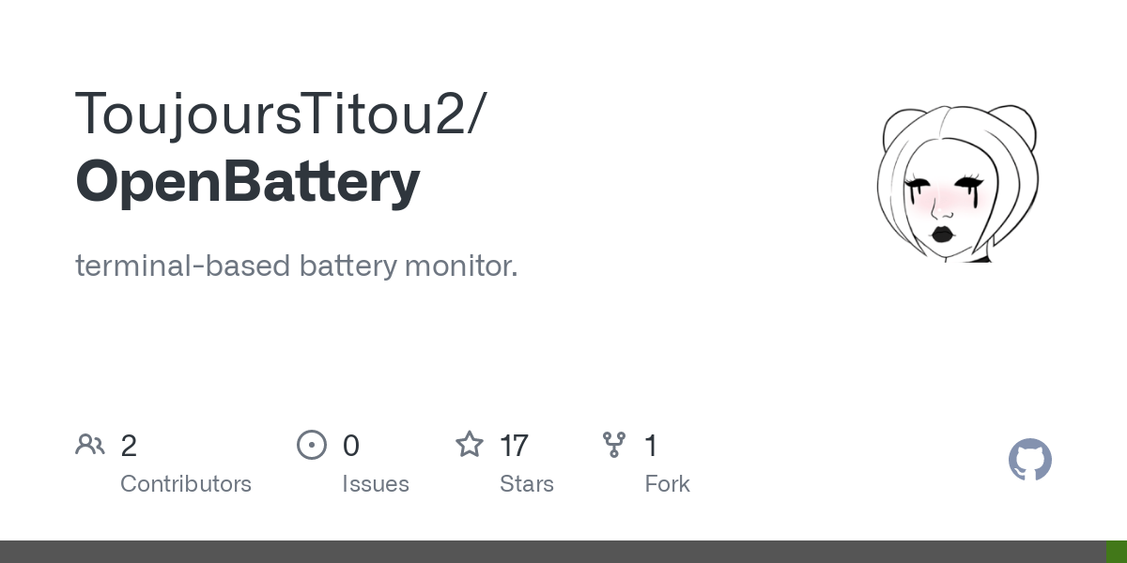1127x563 pixels.
Task: Open the OpenBattery repository title
Action: click(x=248, y=182)
